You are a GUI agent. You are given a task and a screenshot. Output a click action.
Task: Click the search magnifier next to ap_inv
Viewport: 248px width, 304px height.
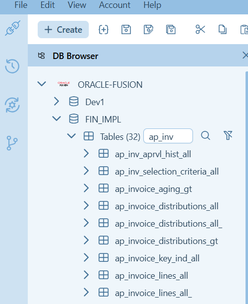pos(205,136)
